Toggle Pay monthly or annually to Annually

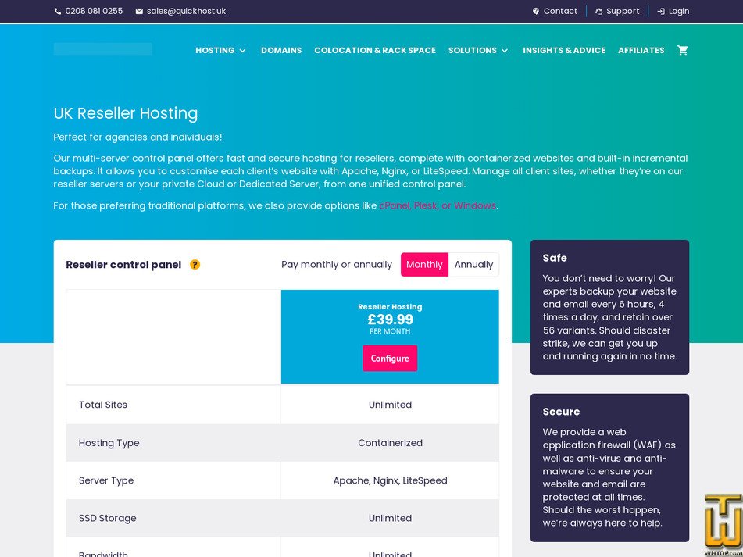click(x=473, y=265)
